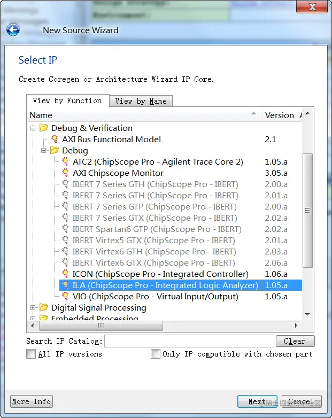This screenshot has height=418, width=332.
Task: Select IBERT Virtex6 GTH entry
Action: click(154, 251)
